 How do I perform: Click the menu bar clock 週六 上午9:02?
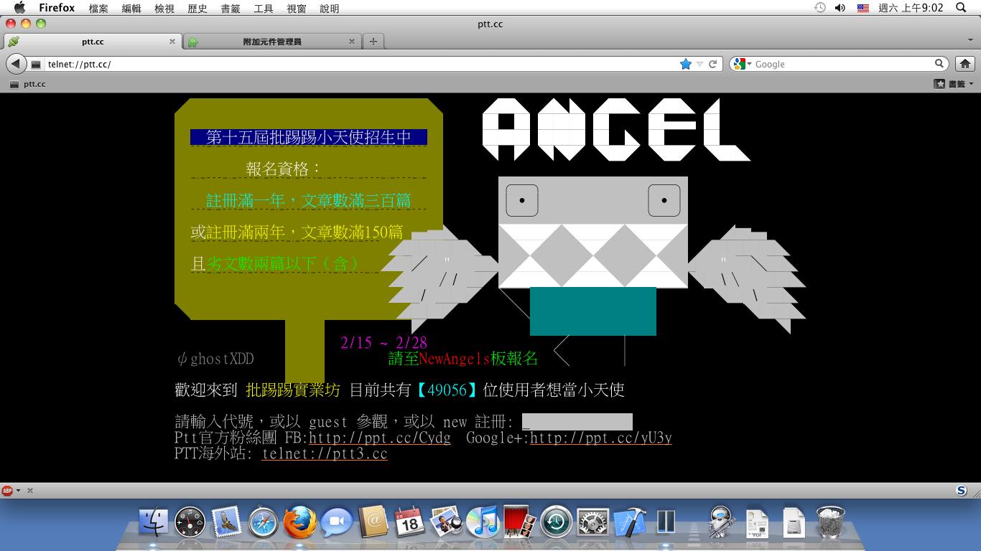[911, 8]
